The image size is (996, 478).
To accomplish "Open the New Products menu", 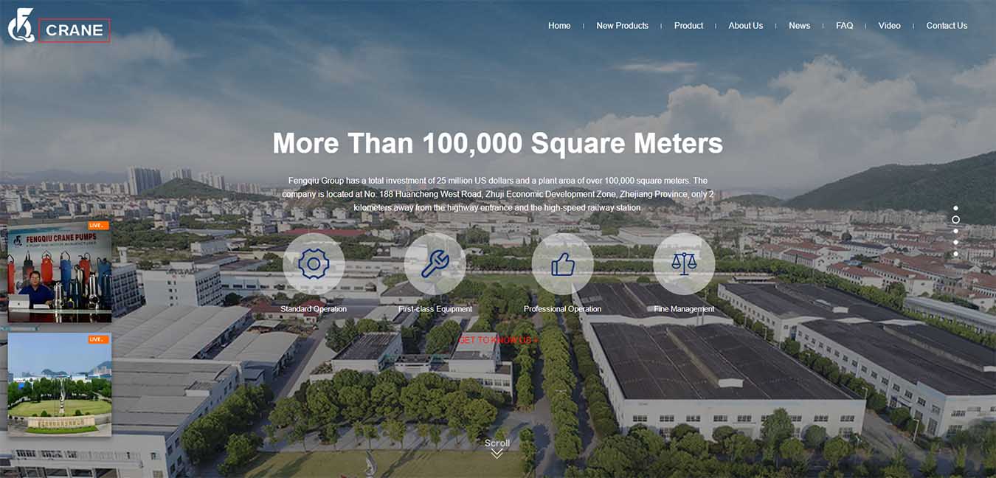I will pyautogui.click(x=622, y=26).
